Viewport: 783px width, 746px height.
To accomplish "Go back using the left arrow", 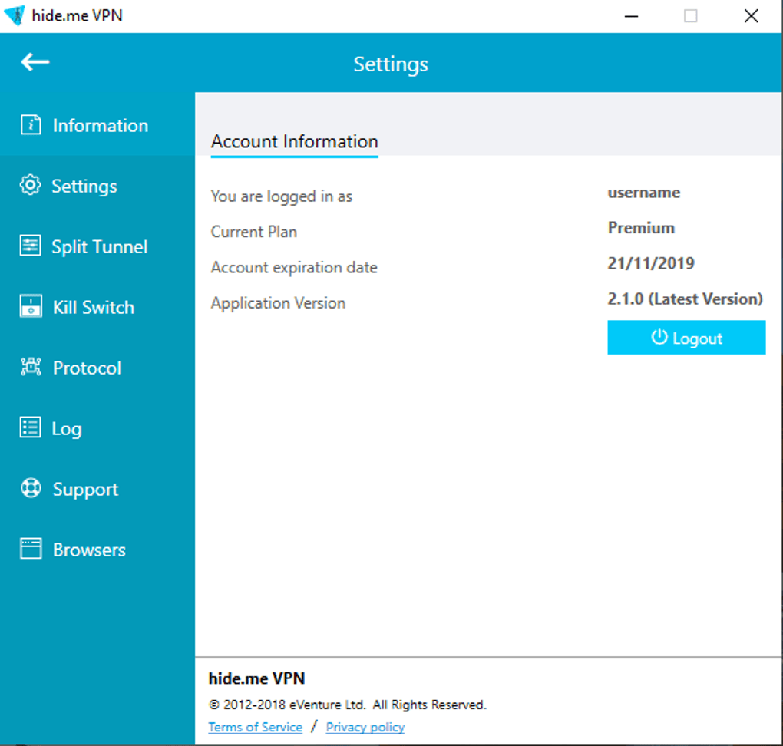I will tap(35, 62).
